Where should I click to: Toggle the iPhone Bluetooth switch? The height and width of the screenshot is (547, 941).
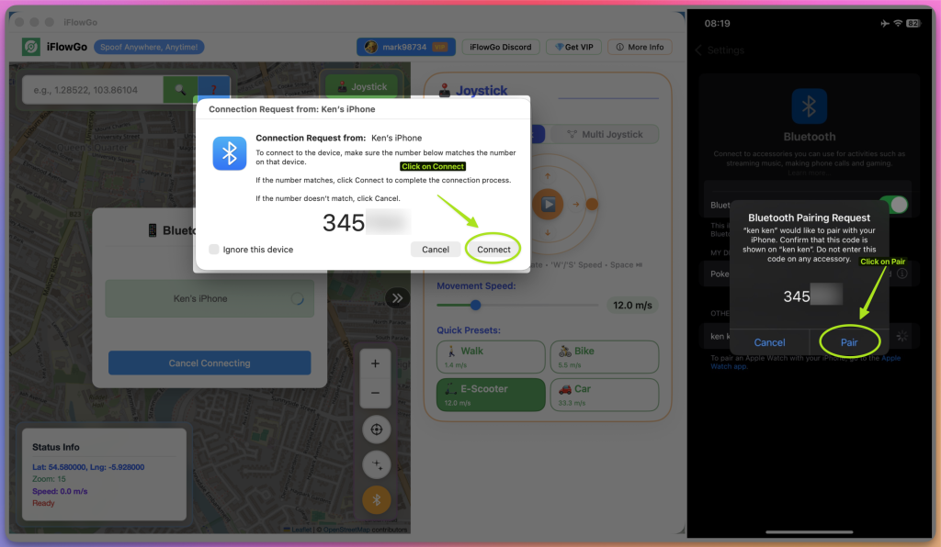point(892,205)
